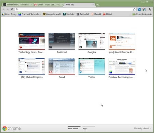Open a new tab with plus button
This screenshot has width=154, height=133.
pyautogui.click(x=98, y=5)
